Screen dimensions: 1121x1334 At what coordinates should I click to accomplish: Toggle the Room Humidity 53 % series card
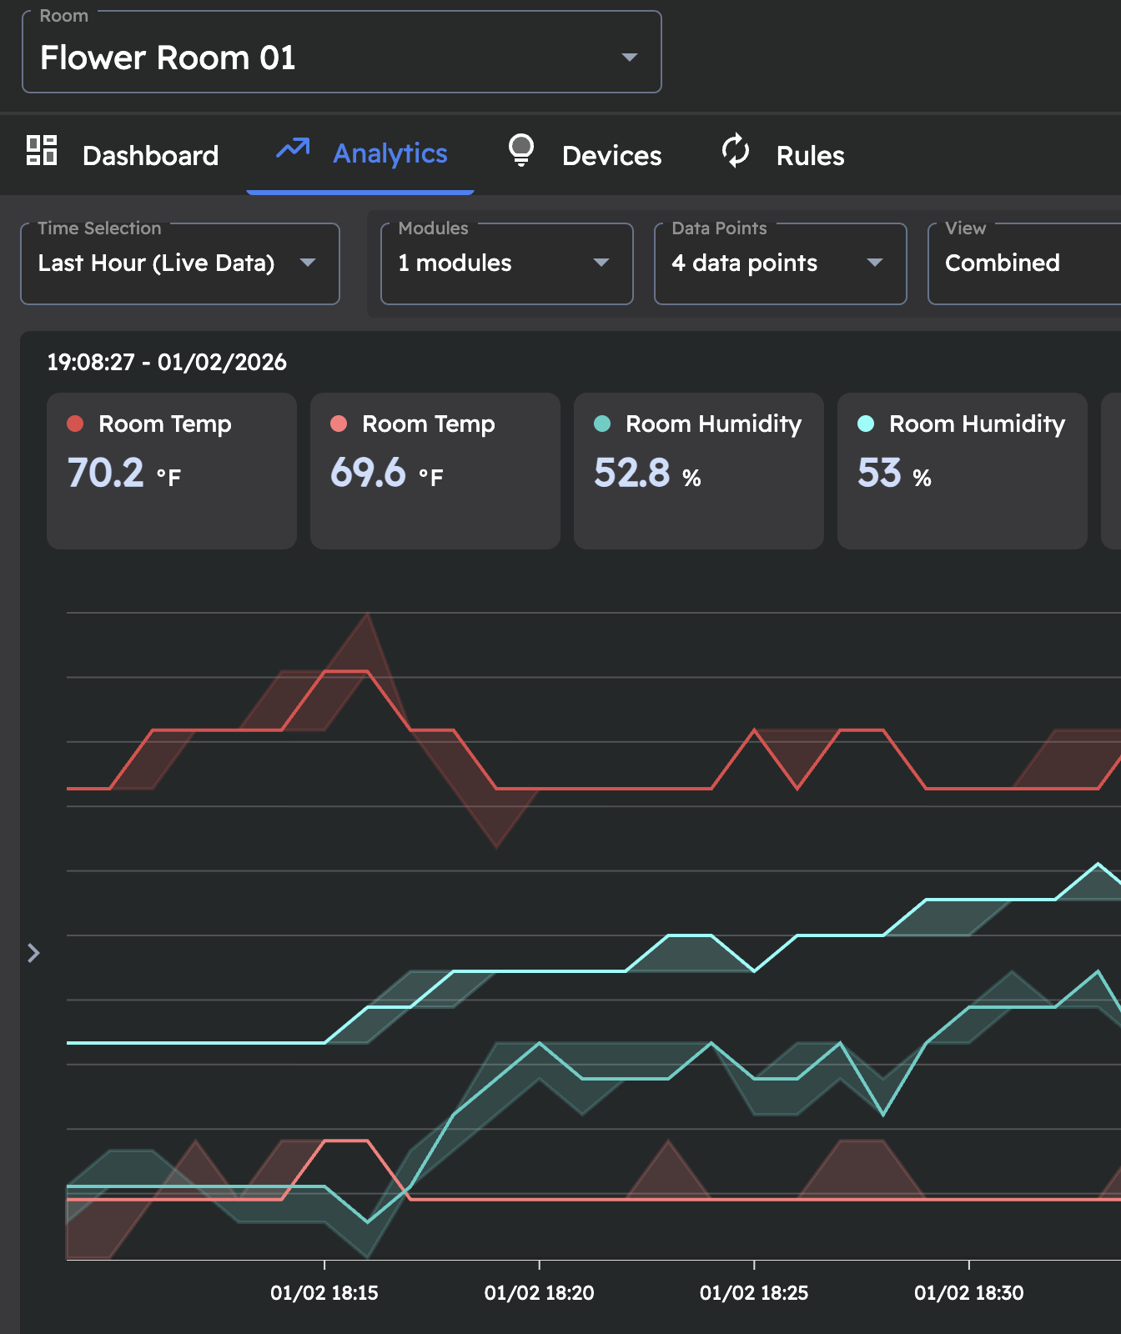(x=963, y=471)
